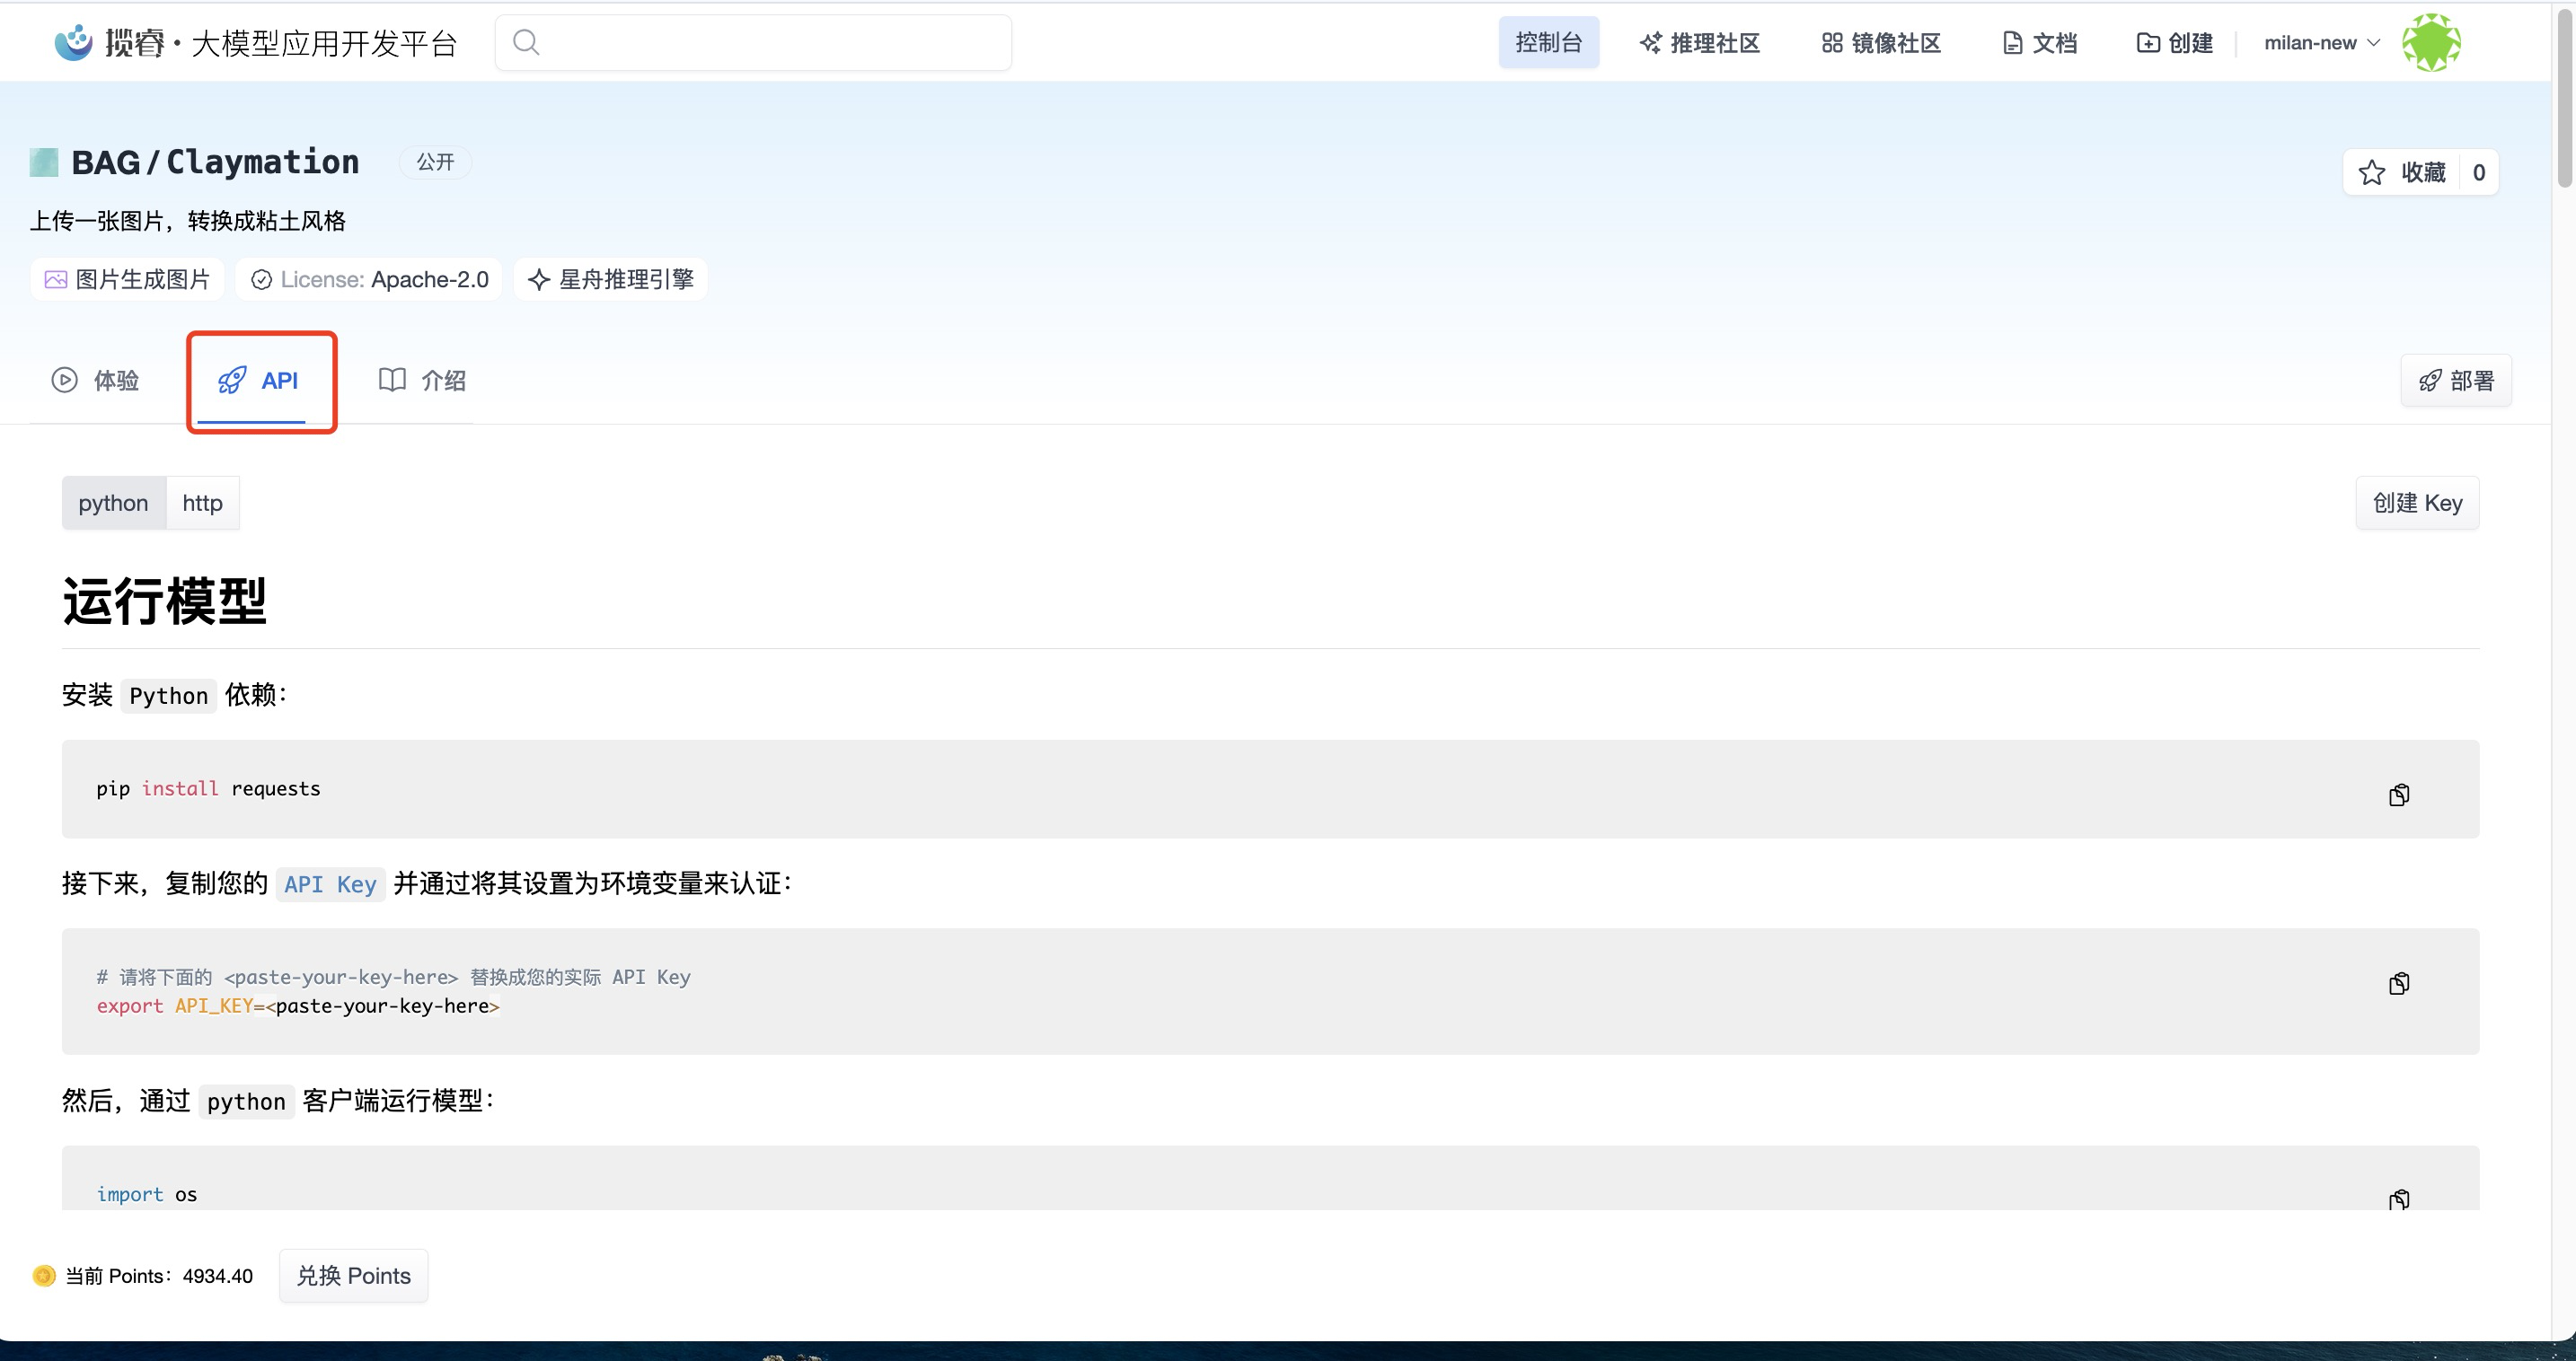2576x1361 pixels.
Task: Click the page vertical scrollbar
Action: [x=2564, y=96]
